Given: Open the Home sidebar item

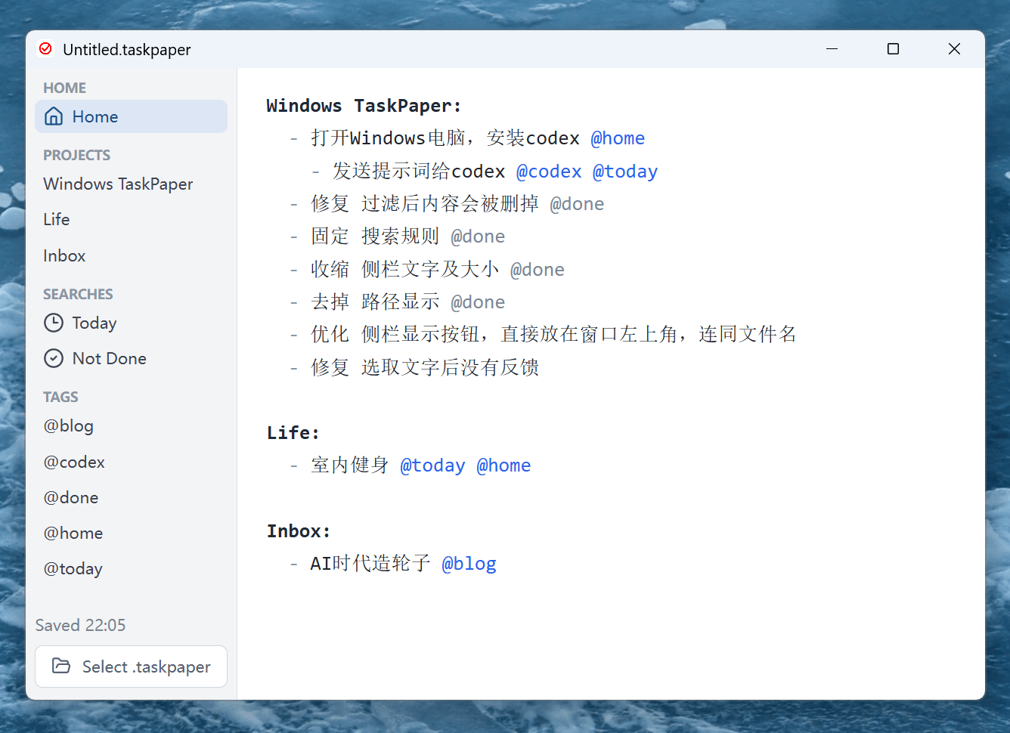Looking at the screenshot, I should [x=131, y=116].
